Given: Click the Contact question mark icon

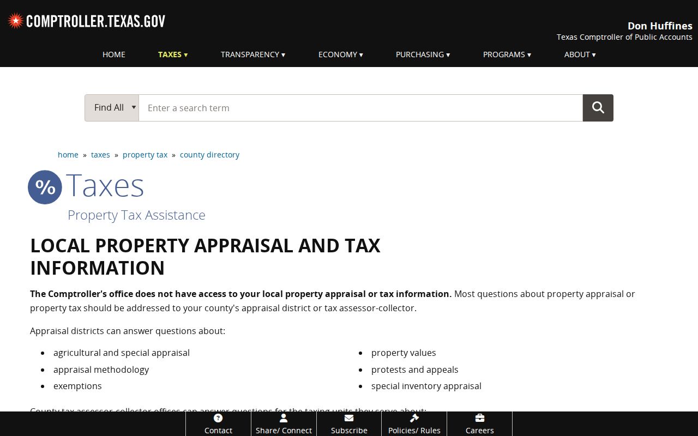Looking at the screenshot, I should 218,418.
